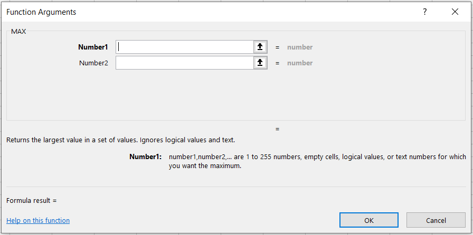Select the bold Number1 label beside the field

pos(93,47)
